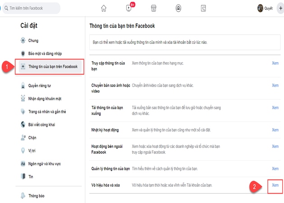Click Xem for Nhật ký hoạt động
Screen dimensions: 284x203
click(275, 130)
